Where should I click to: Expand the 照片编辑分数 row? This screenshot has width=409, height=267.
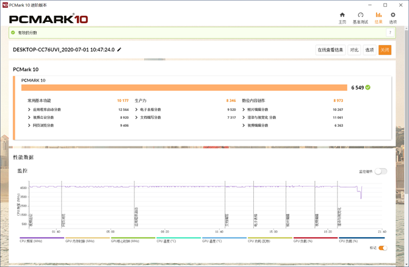(244, 109)
